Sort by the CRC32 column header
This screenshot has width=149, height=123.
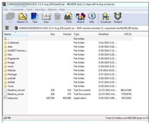pos(125,34)
